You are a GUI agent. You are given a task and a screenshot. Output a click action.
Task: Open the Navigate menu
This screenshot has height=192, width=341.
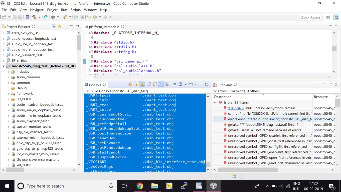(37, 10)
